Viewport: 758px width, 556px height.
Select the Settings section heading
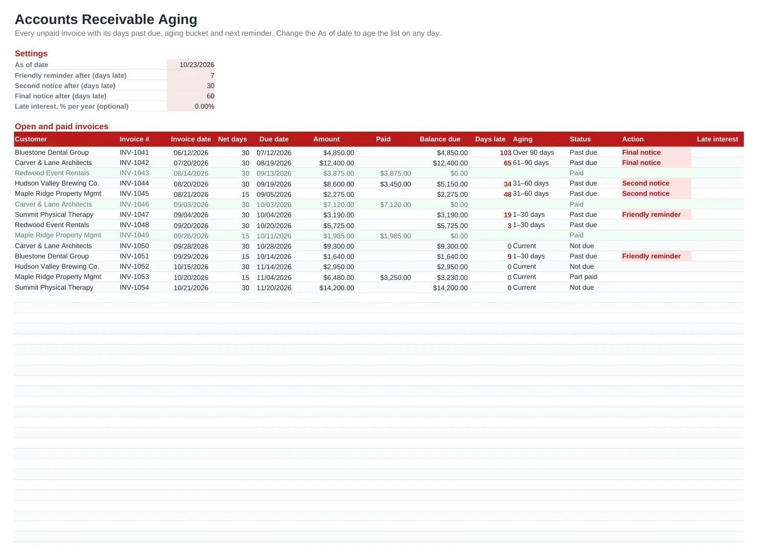tap(31, 53)
